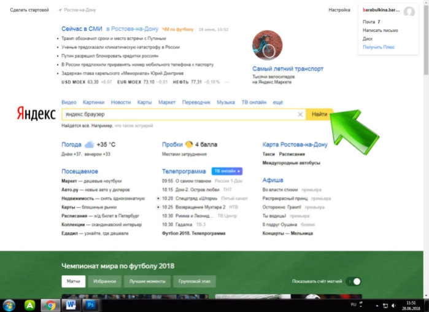Select the Избранное tab
The height and width of the screenshot is (312, 429).
tap(105, 281)
